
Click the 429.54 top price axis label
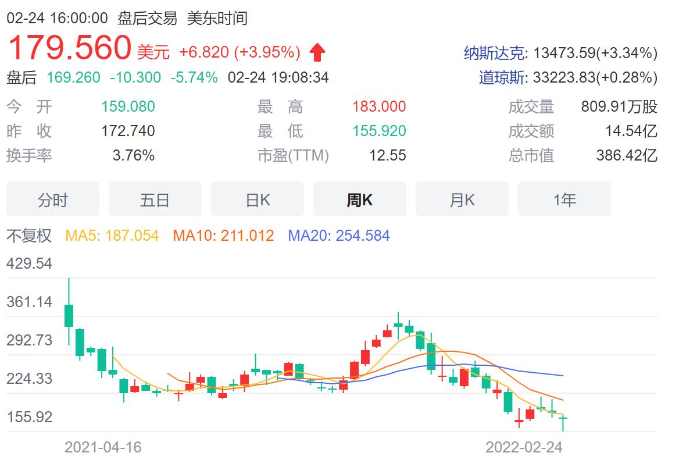click(29, 263)
